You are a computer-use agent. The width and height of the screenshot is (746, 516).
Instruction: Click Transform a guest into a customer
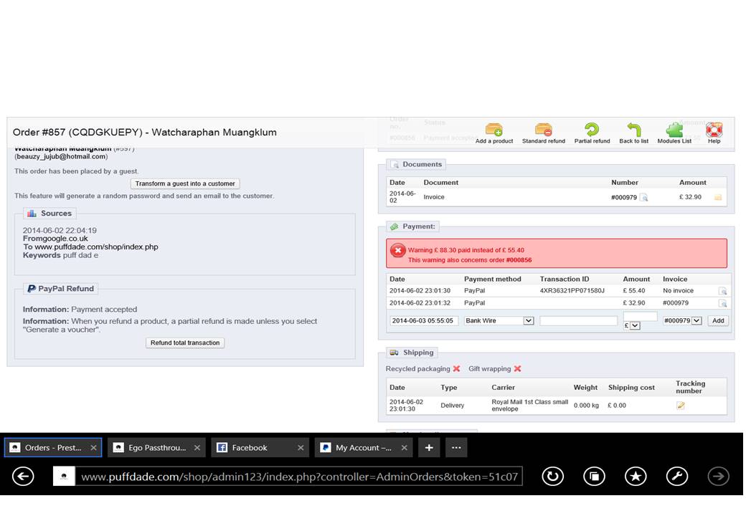(x=185, y=183)
